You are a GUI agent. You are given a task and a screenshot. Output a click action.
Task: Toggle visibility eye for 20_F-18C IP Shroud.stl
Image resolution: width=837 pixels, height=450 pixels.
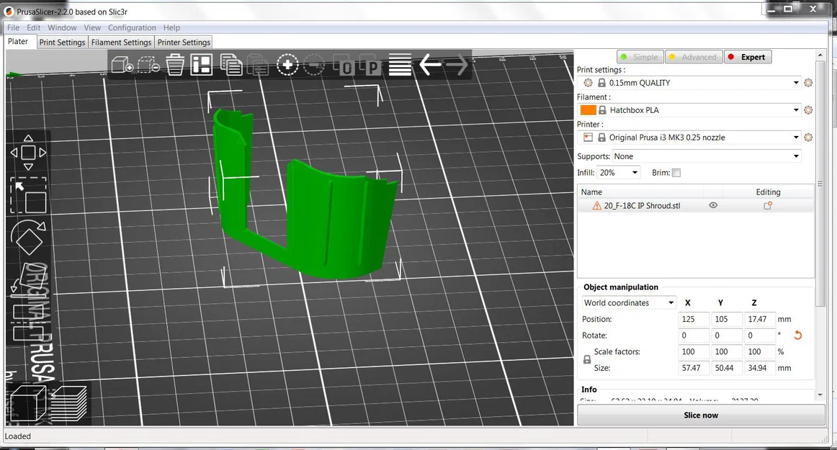click(x=713, y=205)
